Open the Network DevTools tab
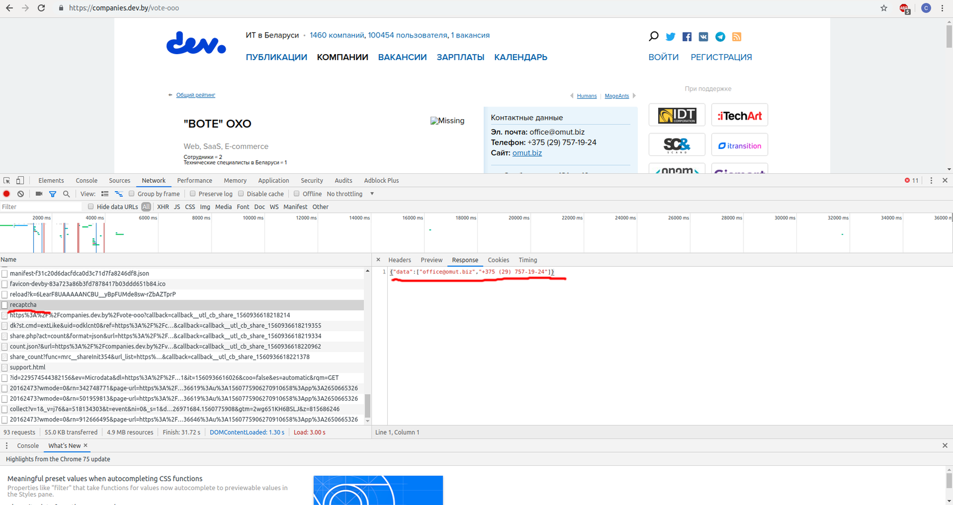This screenshot has width=953, height=505. pyautogui.click(x=154, y=180)
